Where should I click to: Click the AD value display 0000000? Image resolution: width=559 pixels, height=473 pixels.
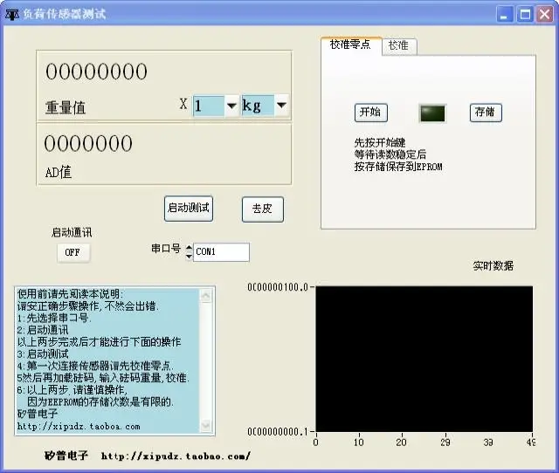[x=88, y=143]
